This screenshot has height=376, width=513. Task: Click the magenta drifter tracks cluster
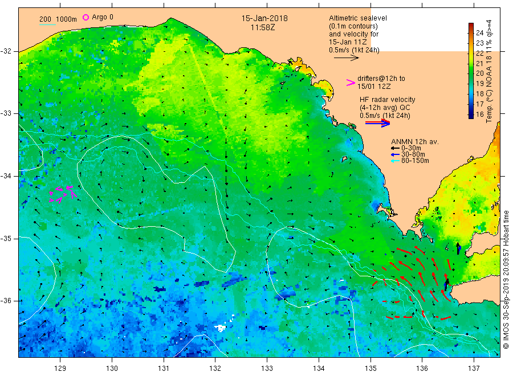click(x=63, y=194)
